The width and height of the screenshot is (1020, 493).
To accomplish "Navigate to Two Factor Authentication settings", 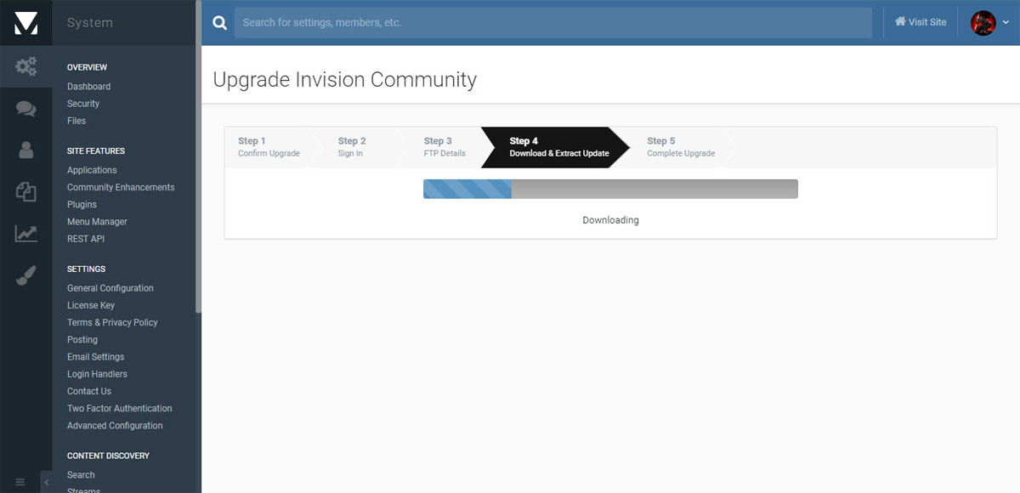I will click(119, 409).
